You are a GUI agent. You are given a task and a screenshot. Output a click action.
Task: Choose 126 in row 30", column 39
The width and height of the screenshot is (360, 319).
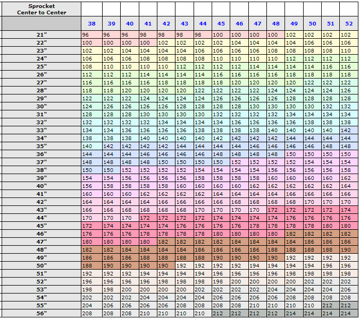[x=111, y=106]
